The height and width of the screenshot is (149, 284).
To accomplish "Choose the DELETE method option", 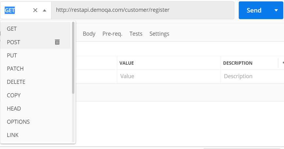I will pos(35,82).
